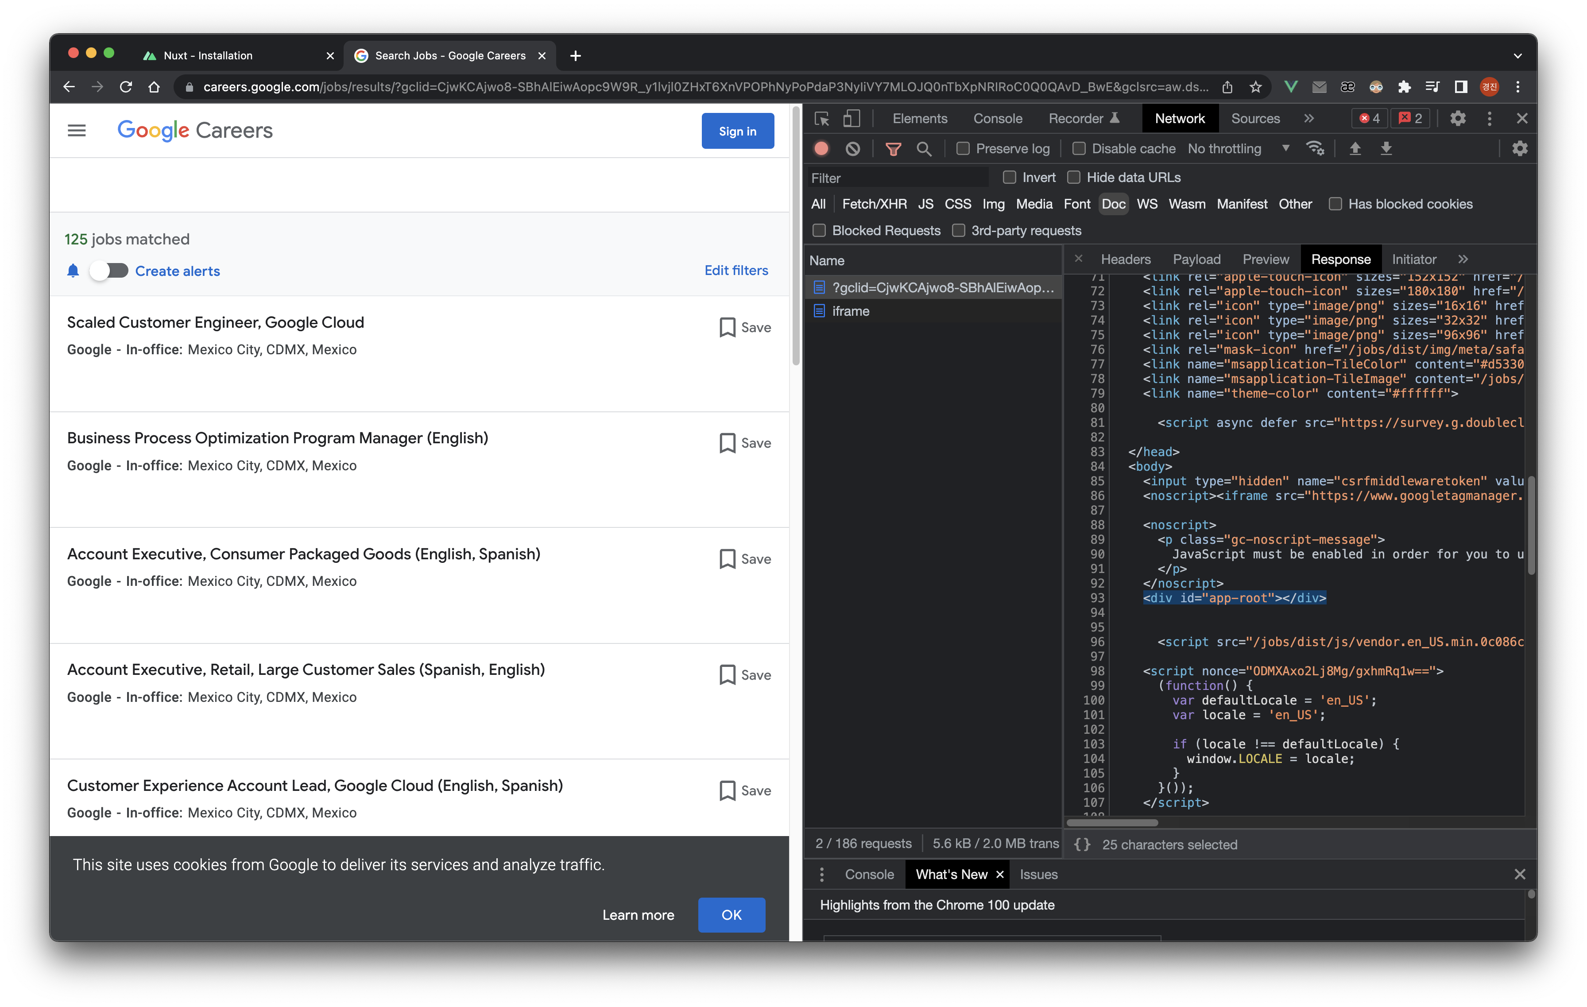Screen dimensions: 1587x1007
Task: Stop recording the network log
Action: 822,148
